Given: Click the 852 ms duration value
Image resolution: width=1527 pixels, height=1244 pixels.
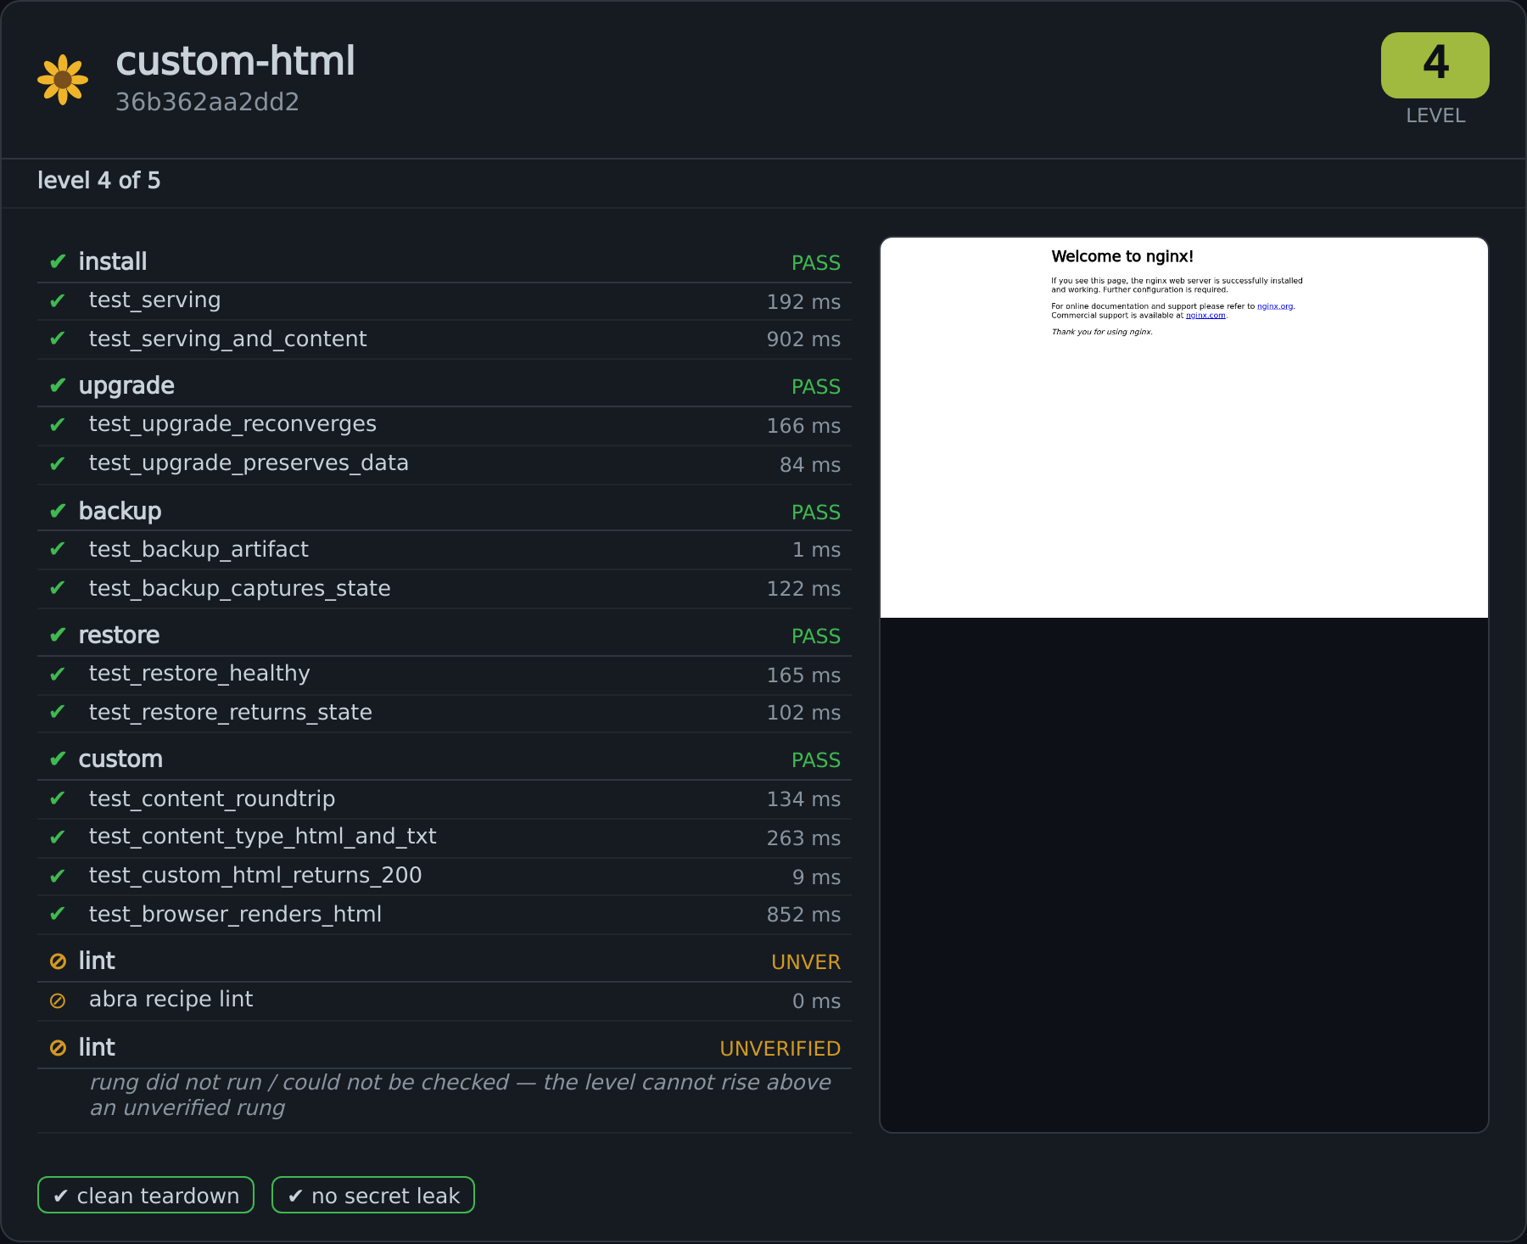Looking at the screenshot, I should [x=803, y=915].
